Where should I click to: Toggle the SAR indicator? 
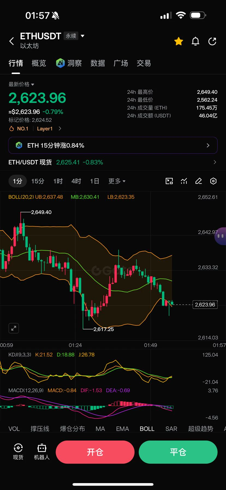point(171,429)
